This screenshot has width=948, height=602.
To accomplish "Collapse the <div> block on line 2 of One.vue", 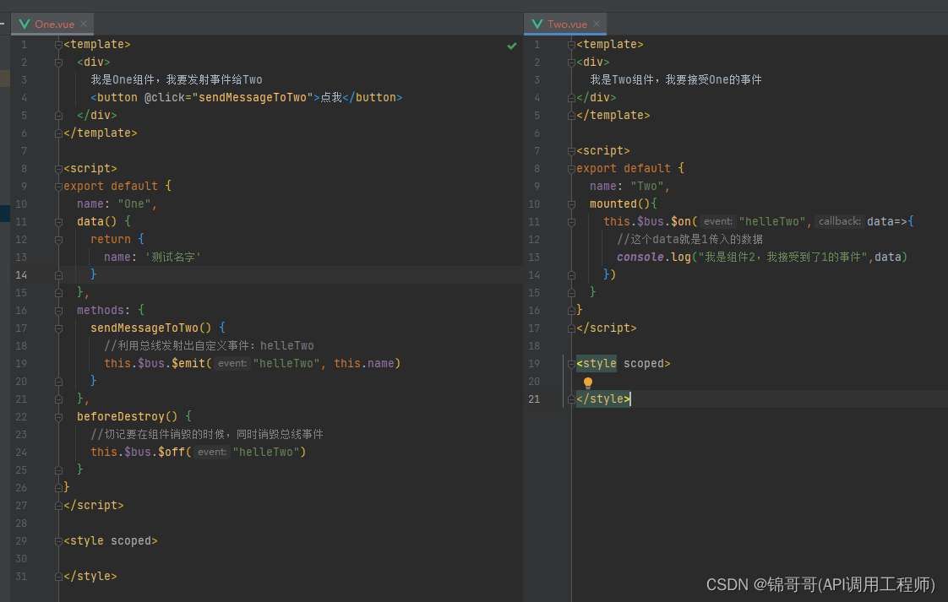I will pyautogui.click(x=58, y=62).
